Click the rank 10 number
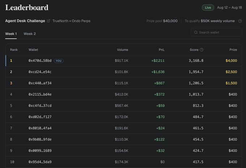This screenshot has height=168, width=246. point(12,162)
